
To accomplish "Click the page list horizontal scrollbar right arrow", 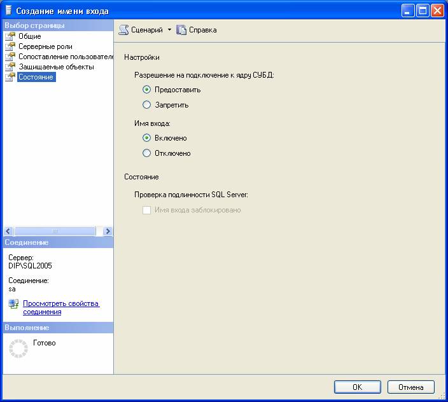I will (x=108, y=232).
